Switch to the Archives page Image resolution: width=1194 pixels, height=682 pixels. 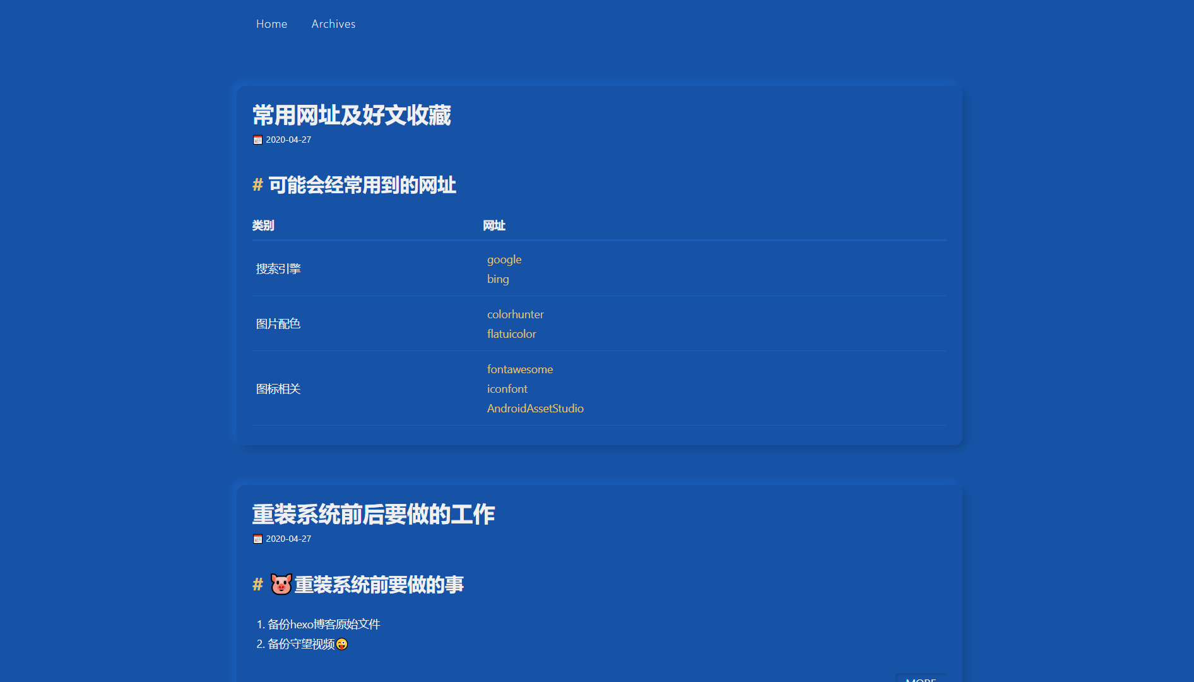pos(333,23)
